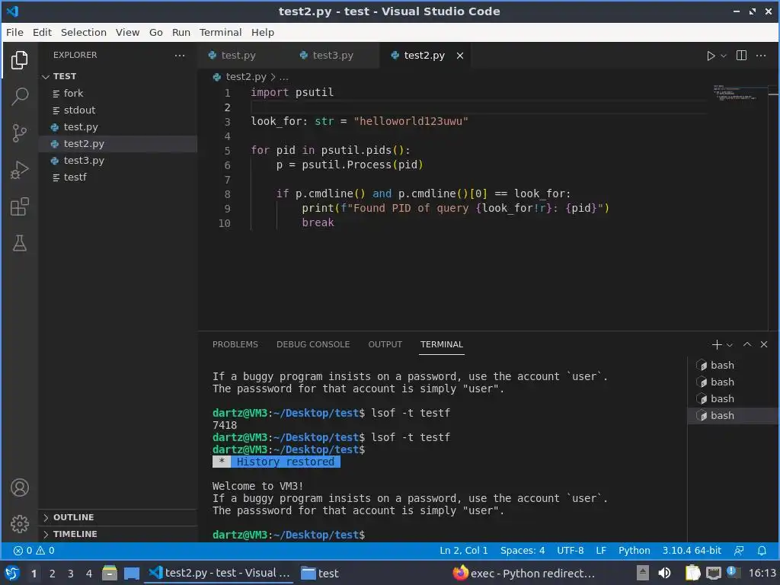Open the Search view icon
Screen dimensions: 780x585
click(x=19, y=97)
